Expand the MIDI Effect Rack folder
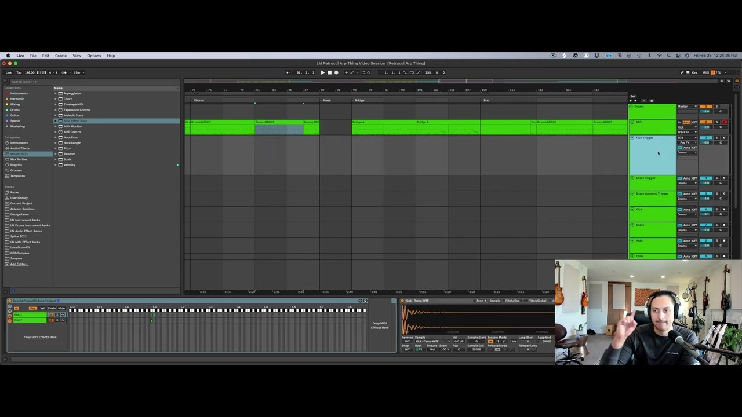742x417 pixels. click(x=56, y=121)
